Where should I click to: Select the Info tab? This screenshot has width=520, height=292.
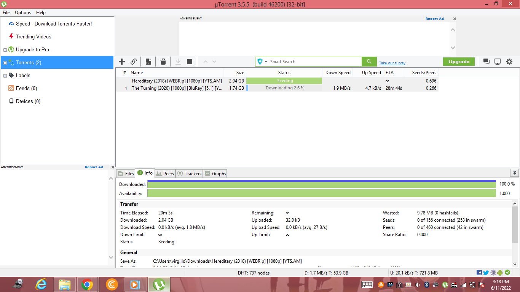coord(145,173)
